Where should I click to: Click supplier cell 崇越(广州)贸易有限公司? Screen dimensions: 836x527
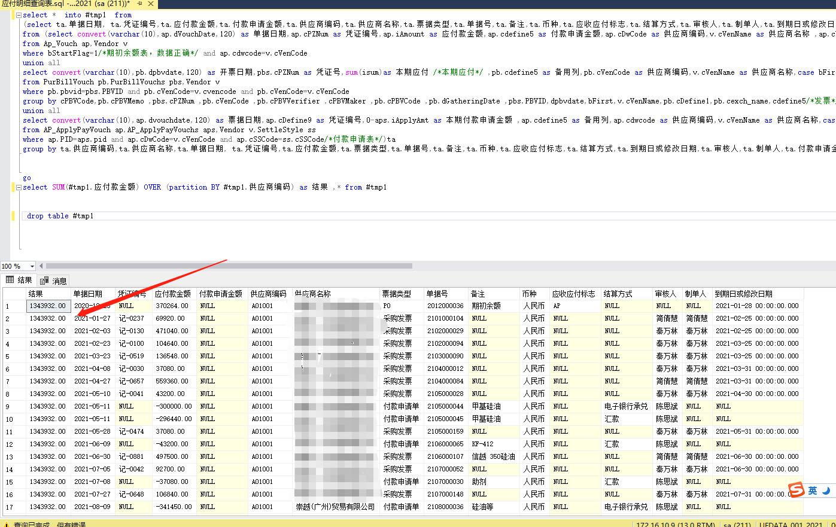[x=336, y=507]
